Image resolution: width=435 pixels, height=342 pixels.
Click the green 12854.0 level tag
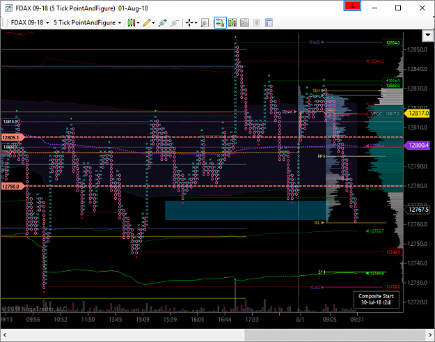393,42
